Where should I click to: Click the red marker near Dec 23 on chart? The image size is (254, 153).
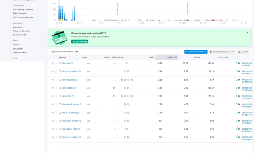click(x=213, y=21)
